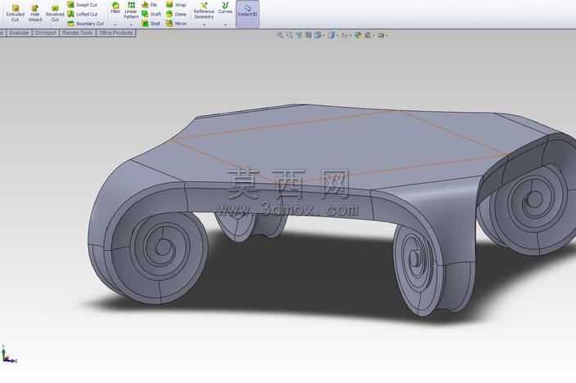Viewport: 576px width, 383px height.
Task: Toggle Section View in view toolbar
Action: click(x=308, y=35)
